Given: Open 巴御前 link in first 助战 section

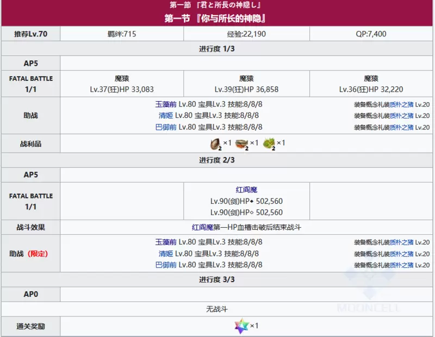Looking at the screenshot, I should pos(166,127).
